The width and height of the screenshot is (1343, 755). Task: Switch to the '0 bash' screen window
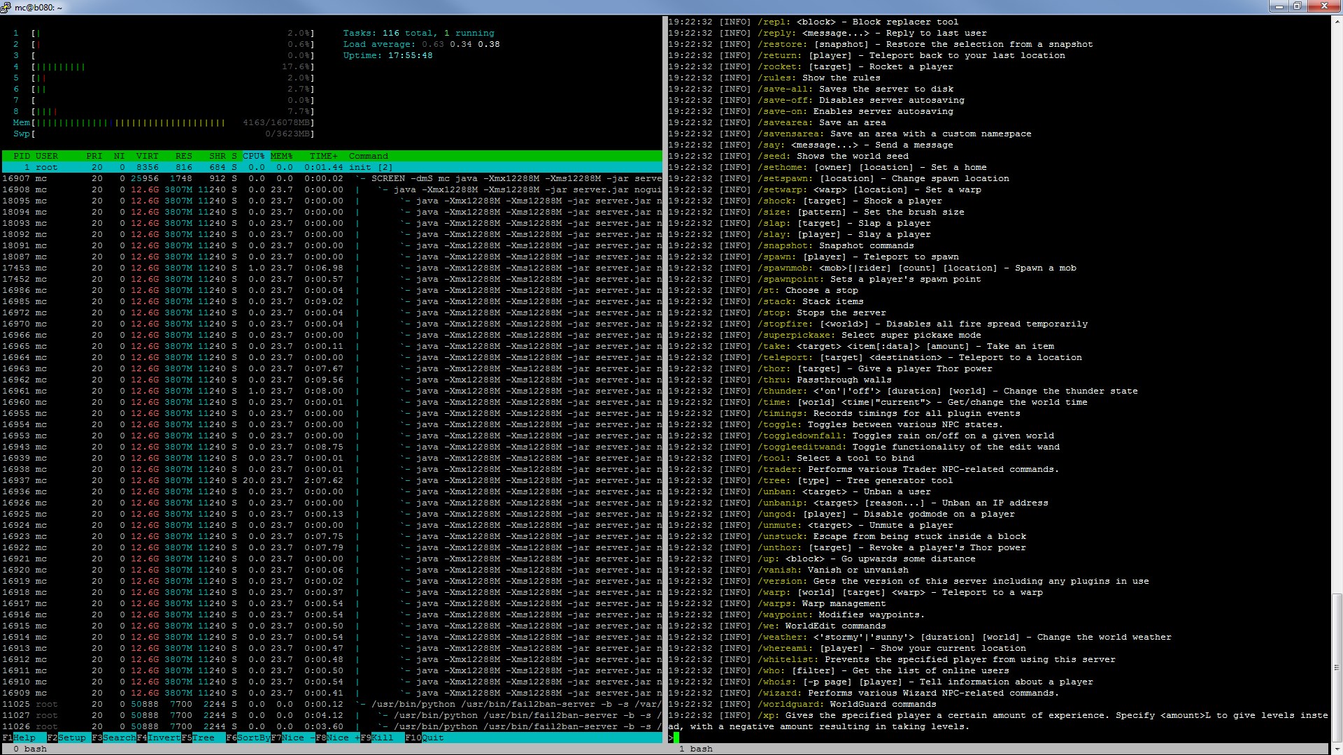point(30,749)
